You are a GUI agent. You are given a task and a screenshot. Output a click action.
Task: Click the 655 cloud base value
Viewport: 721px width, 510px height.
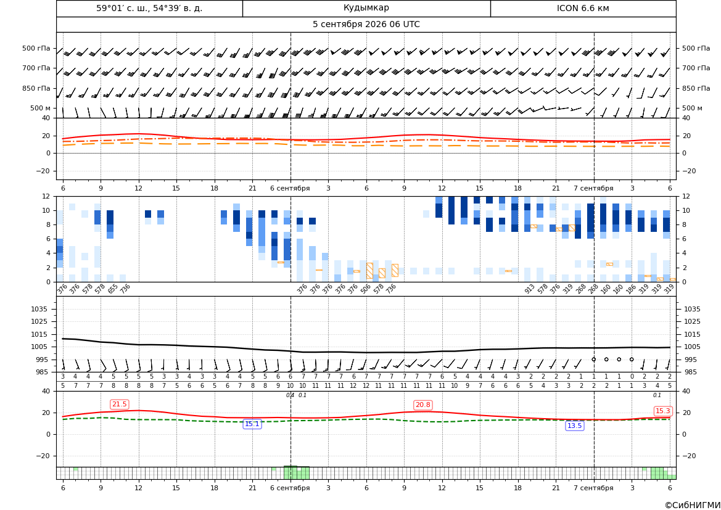(x=113, y=289)
